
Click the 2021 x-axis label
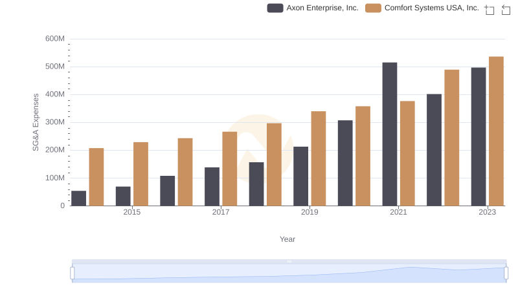[x=398, y=212]
